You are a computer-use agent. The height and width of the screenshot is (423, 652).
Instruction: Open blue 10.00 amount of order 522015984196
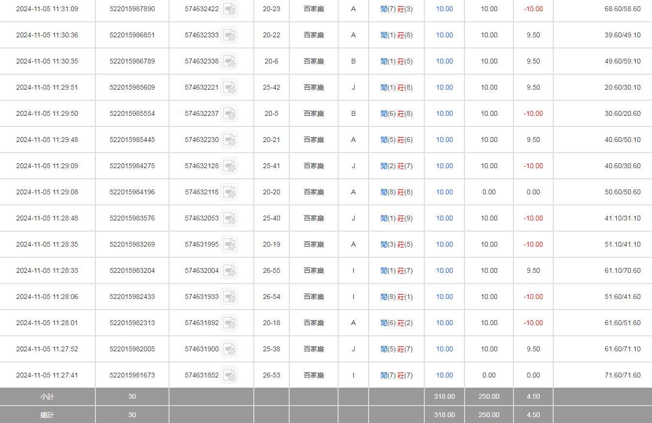[444, 192]
